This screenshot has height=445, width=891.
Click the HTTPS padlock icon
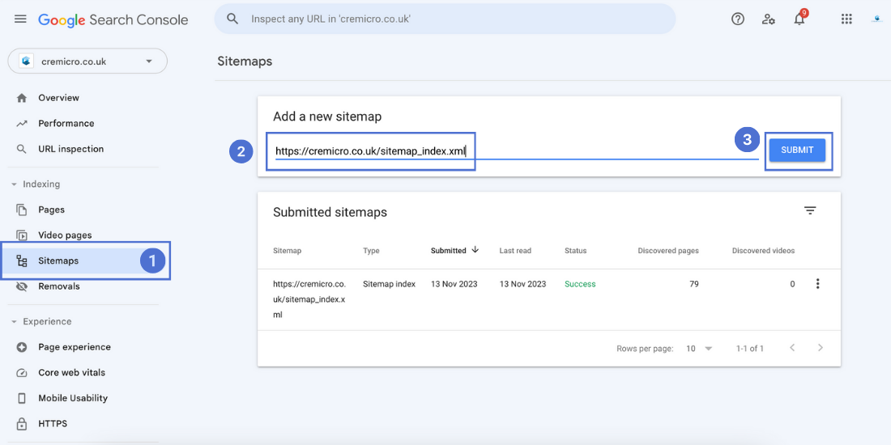pyautogui.click(x=22, y=424)
